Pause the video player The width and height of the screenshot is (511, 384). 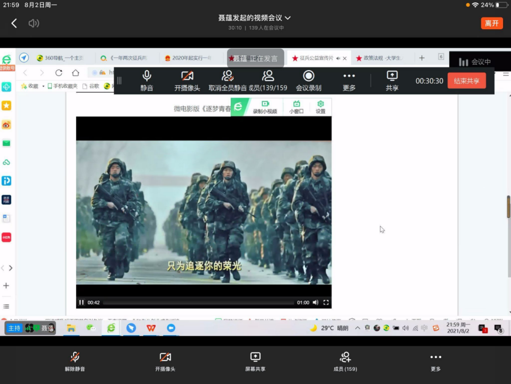(82, 302)
